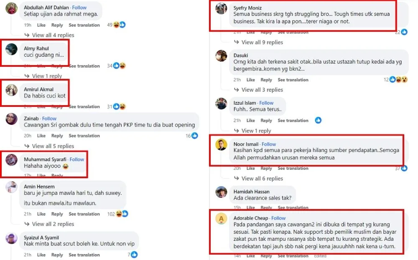Reply to Izzul Islam's comment

[x=266, y=121]
